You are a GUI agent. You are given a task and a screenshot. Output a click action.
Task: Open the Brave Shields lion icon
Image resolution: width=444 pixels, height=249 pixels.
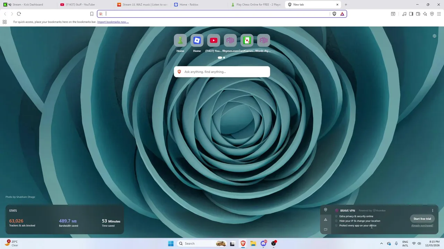[334, 14]
